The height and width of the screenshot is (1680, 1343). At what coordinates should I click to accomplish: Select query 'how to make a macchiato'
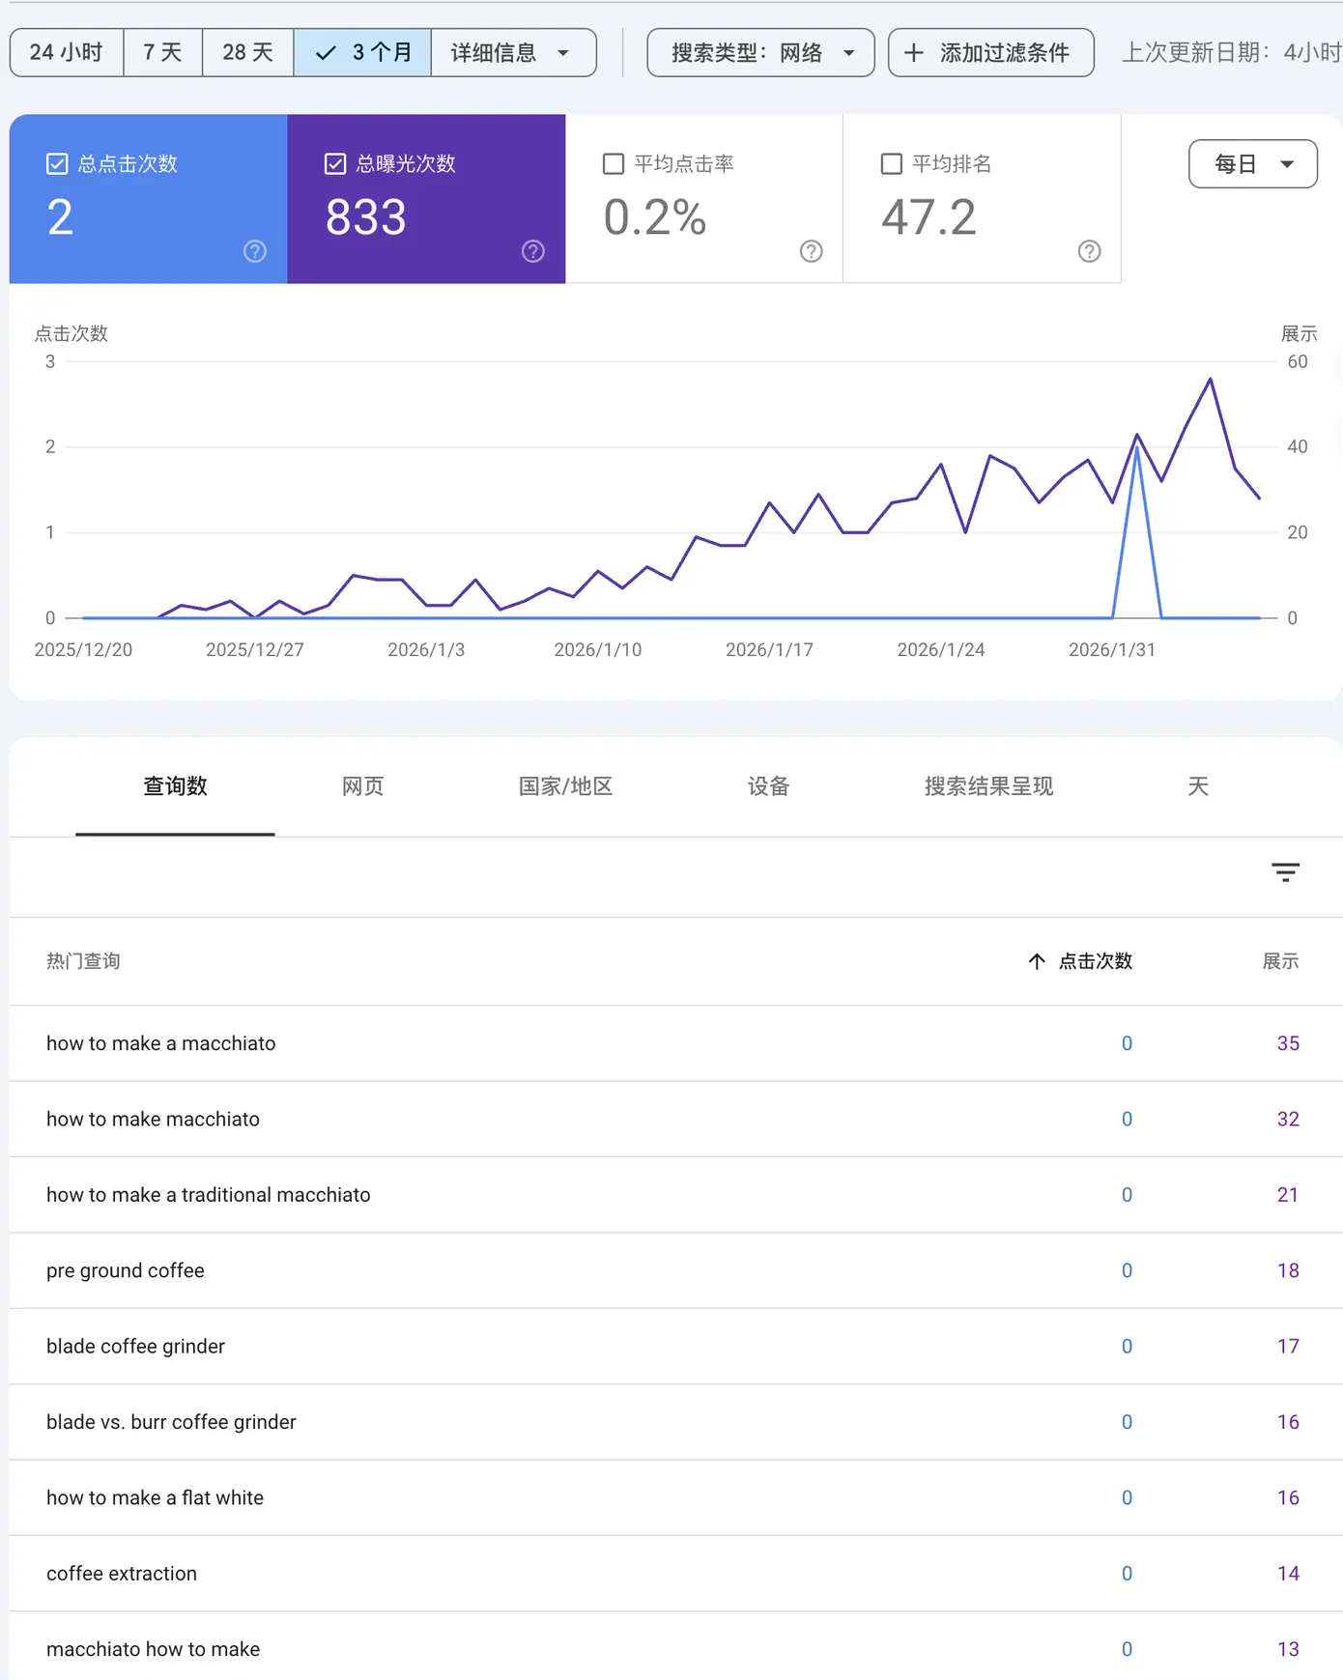[x=161, y=1043]
